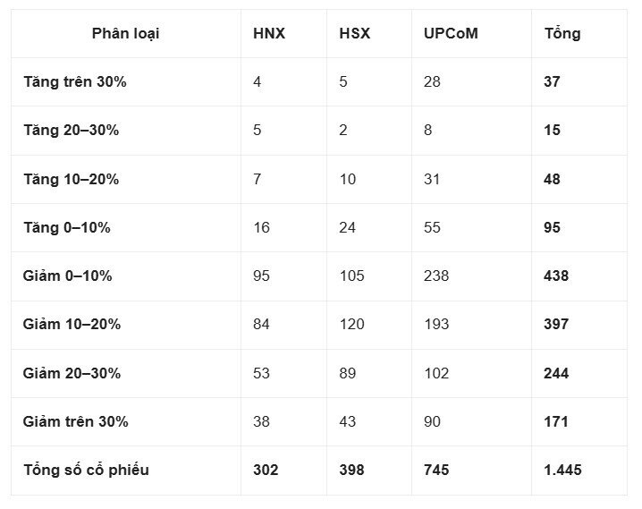Select the "Tăng 10–20%" row label
Screen dimensions: 642x509
[x=72, y=179]
